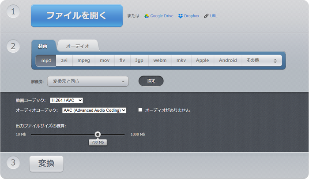Screen dimensions: 309x179
Task: Click the Google Drive icon
Action: tap(147, 16)
